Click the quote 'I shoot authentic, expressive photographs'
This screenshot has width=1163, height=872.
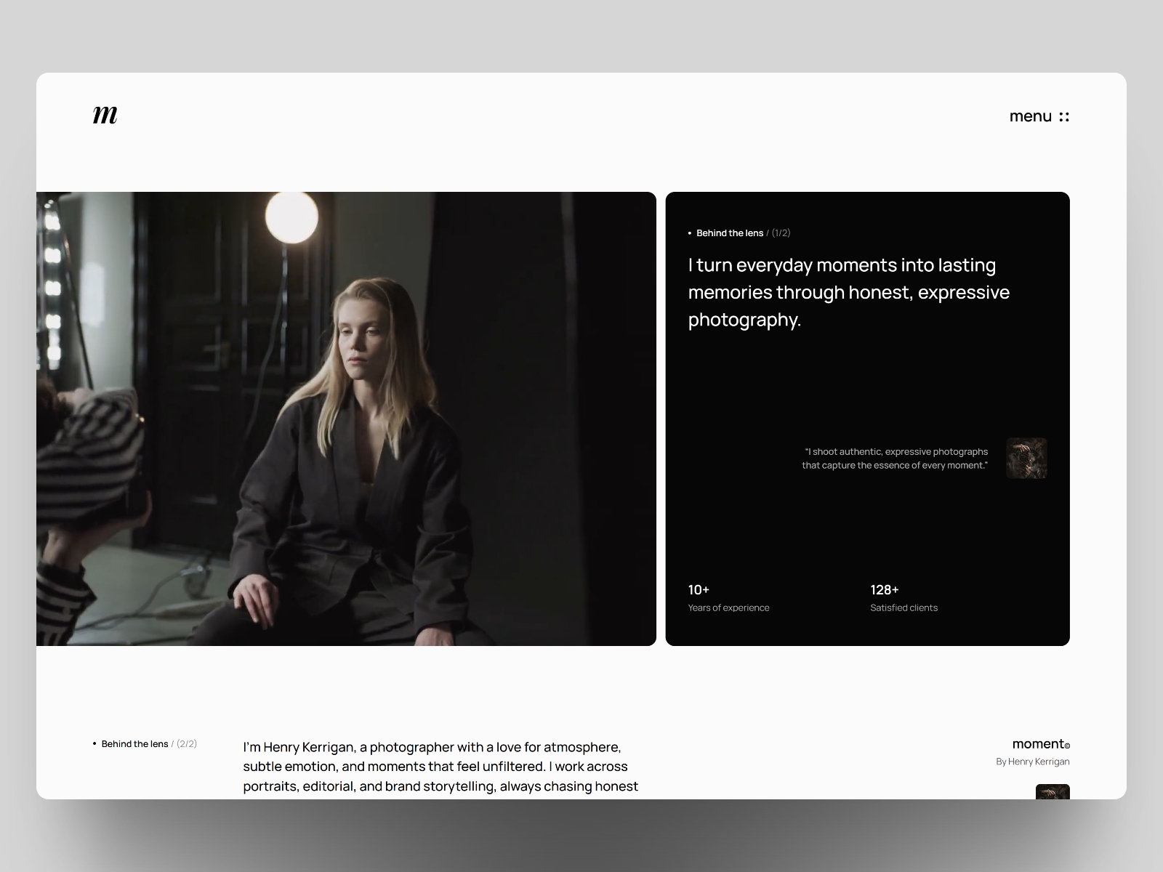(896, 451)
